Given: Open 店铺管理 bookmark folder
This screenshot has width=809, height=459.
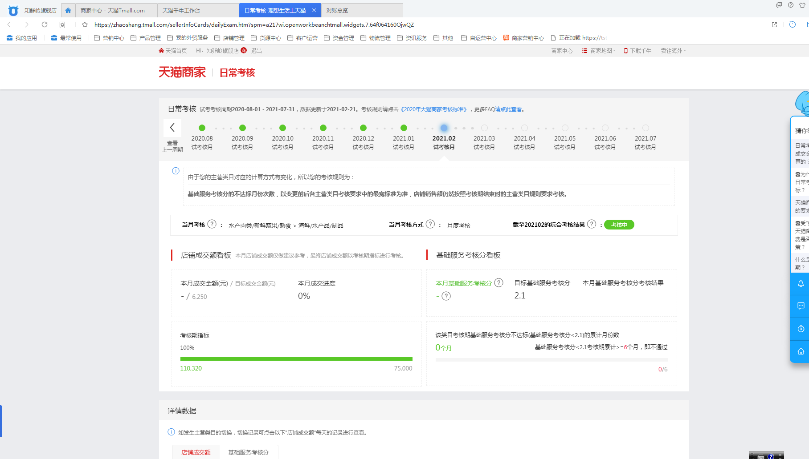Looking at the screenshot, I should pyautogui.click(x=229, y=38).
